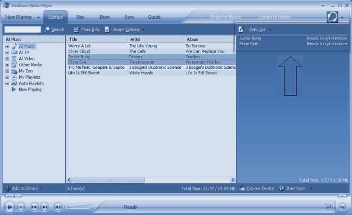352x215 pixels.
Task: Click the online store logo icon
Action: [332, 17]
